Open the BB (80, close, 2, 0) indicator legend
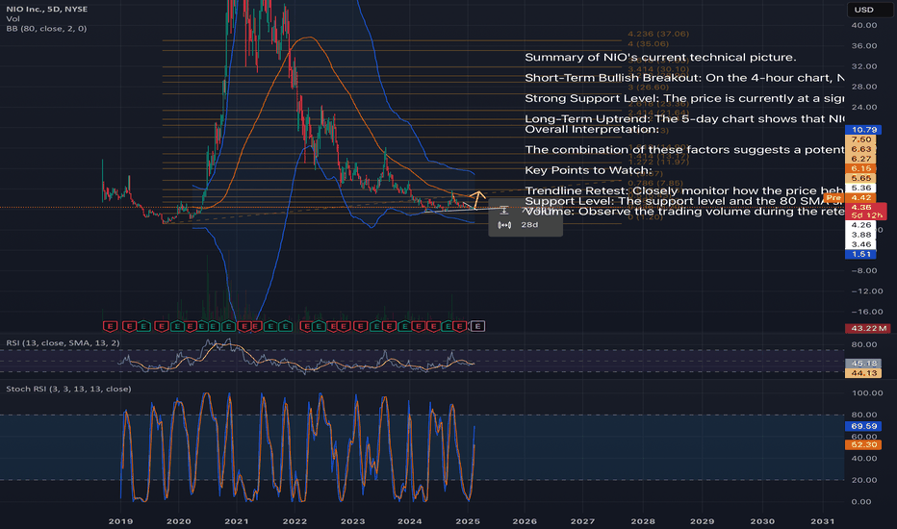 tap(46, 29)
